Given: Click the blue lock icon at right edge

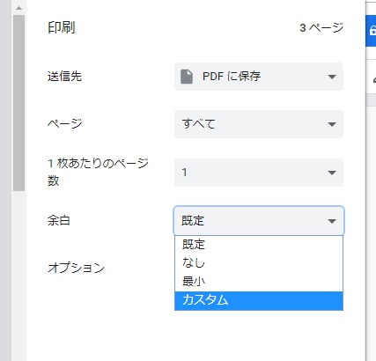Looking at the screenshot, I should click(x=372, y=31).
